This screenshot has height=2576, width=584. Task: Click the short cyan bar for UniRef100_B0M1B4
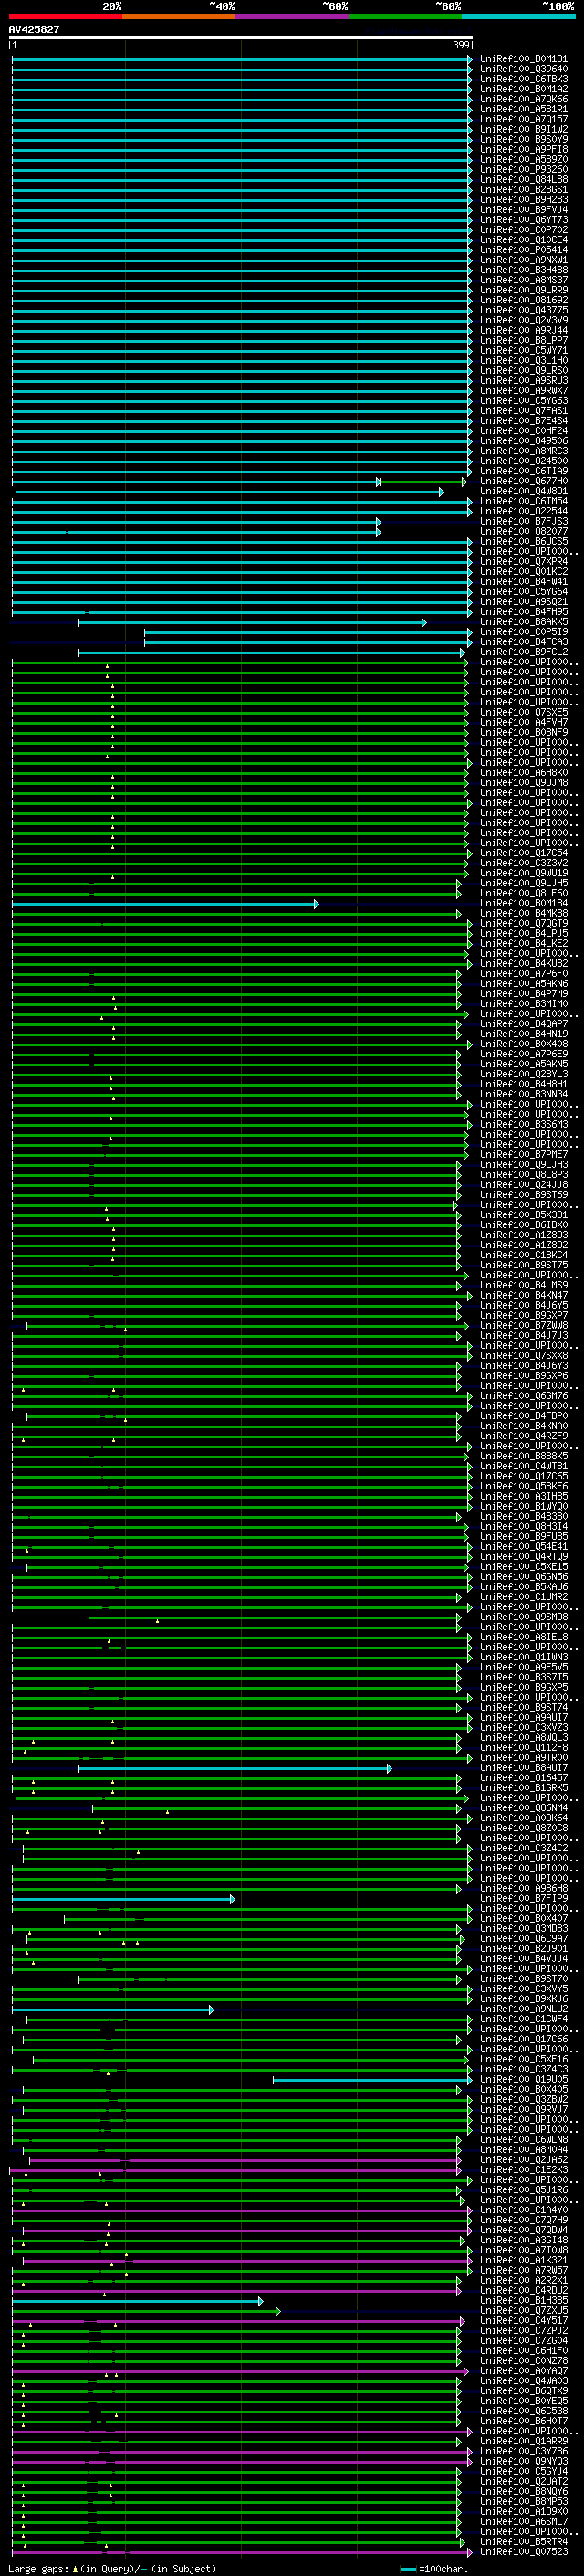point(166,904)
